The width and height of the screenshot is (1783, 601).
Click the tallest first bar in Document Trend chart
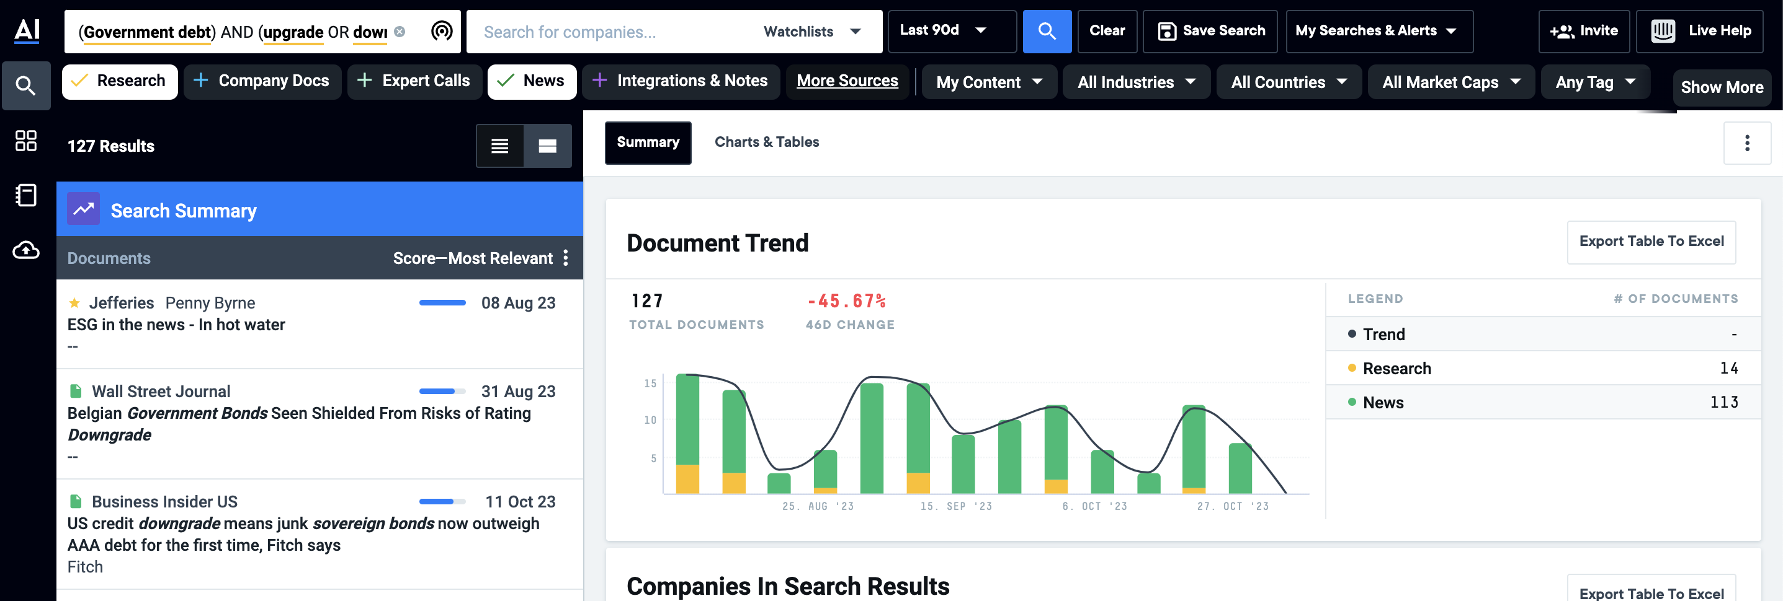pyautogui.click(x=687, y=434)
